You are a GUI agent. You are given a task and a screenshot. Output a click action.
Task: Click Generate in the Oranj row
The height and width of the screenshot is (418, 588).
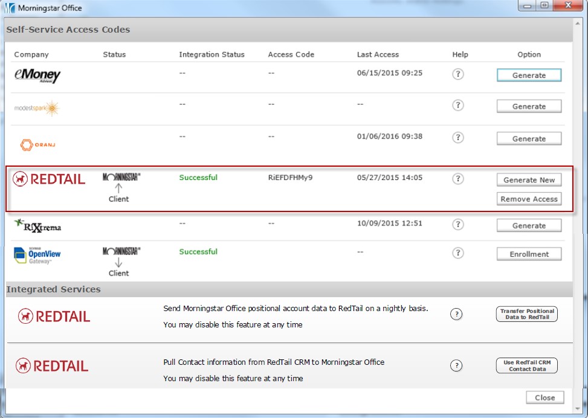click(529, 139)
